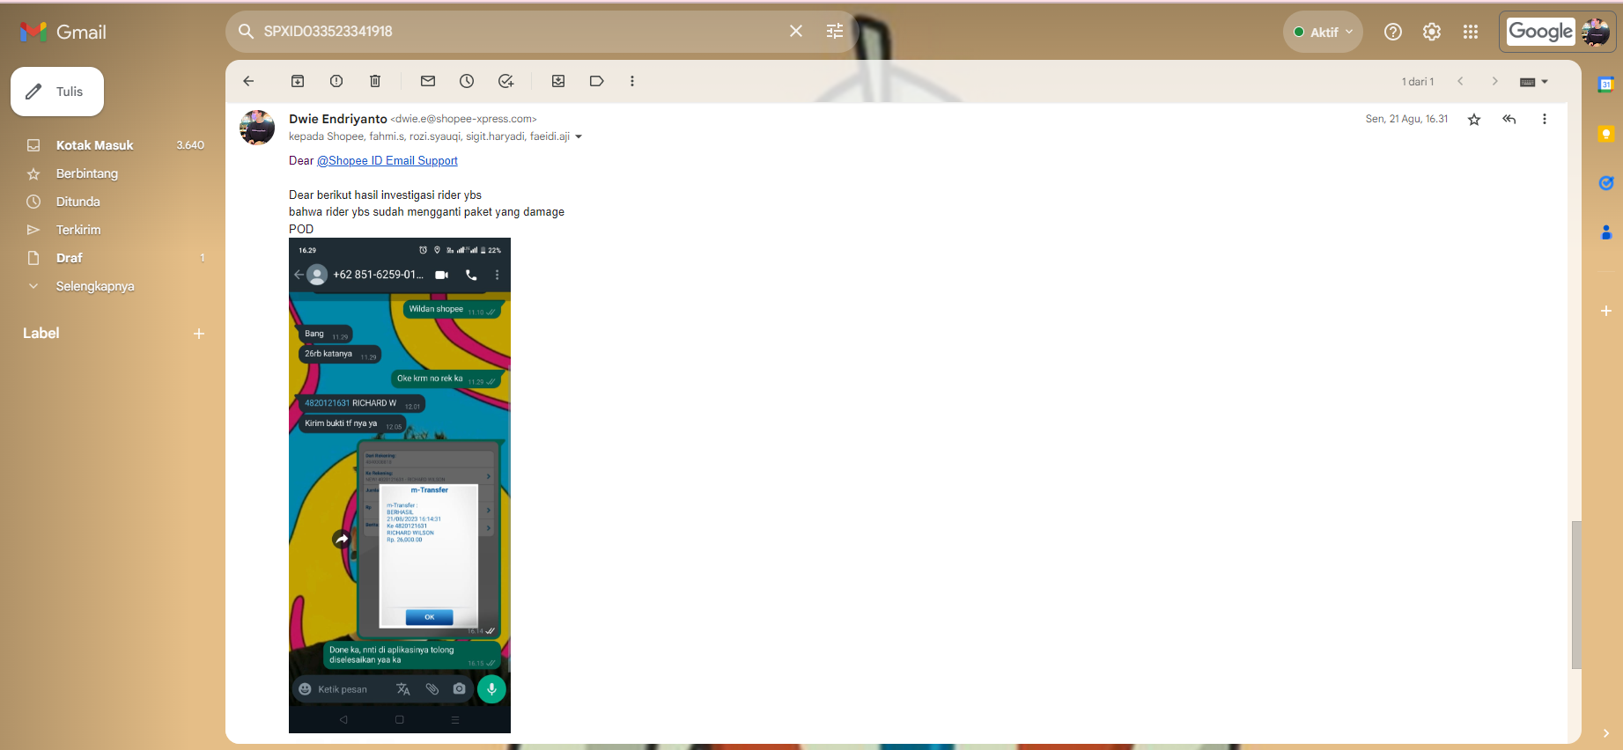This screenshot has height=750, width=1623.
Task: Archive this email conversation
Action: 298,81
